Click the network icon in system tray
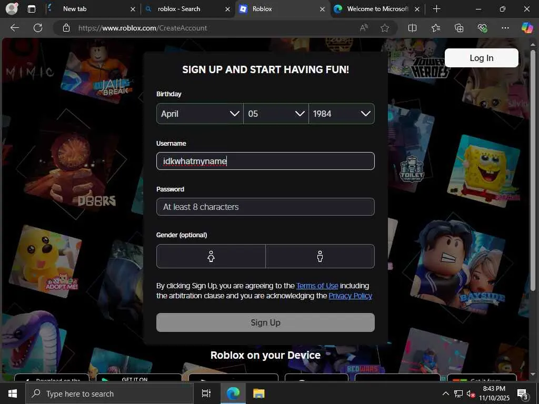This screenshot has height=404, width=539. pos(458,393)
